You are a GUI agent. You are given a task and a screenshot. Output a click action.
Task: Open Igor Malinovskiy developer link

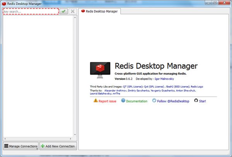164,79
